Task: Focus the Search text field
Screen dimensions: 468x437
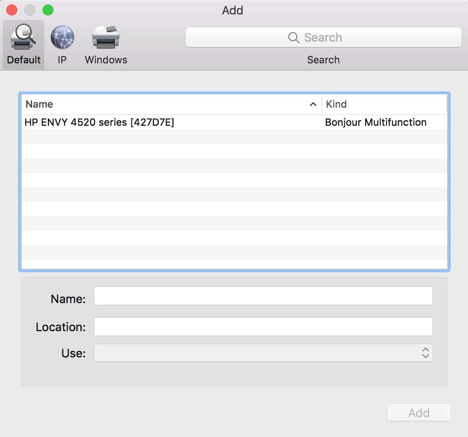Action: (323, 37)
